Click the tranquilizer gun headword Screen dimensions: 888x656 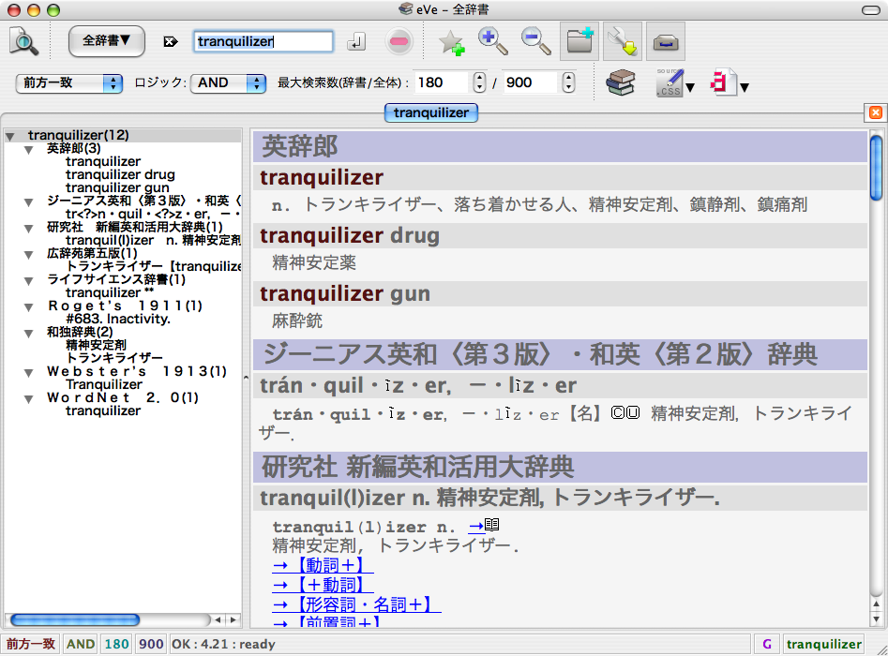pyautogui.click(x=345, y=293)
